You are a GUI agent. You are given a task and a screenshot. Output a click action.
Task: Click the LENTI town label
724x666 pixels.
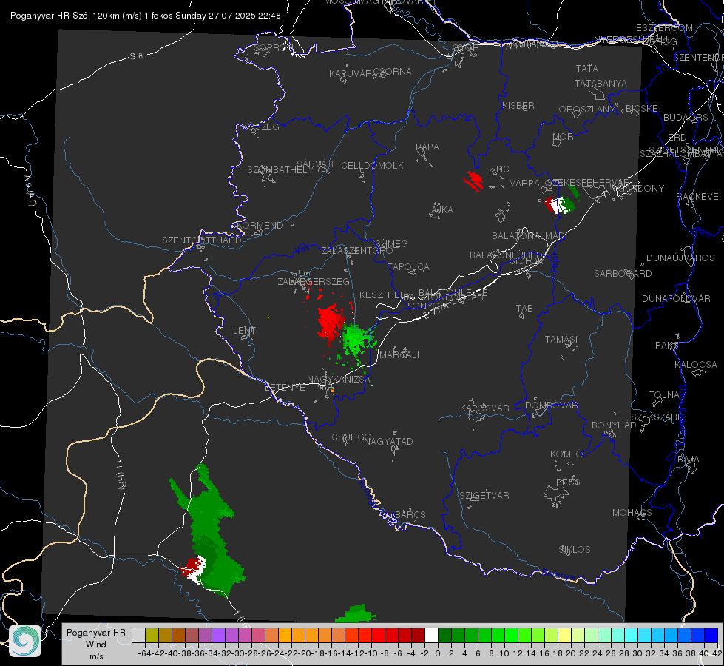coord(246,331)
